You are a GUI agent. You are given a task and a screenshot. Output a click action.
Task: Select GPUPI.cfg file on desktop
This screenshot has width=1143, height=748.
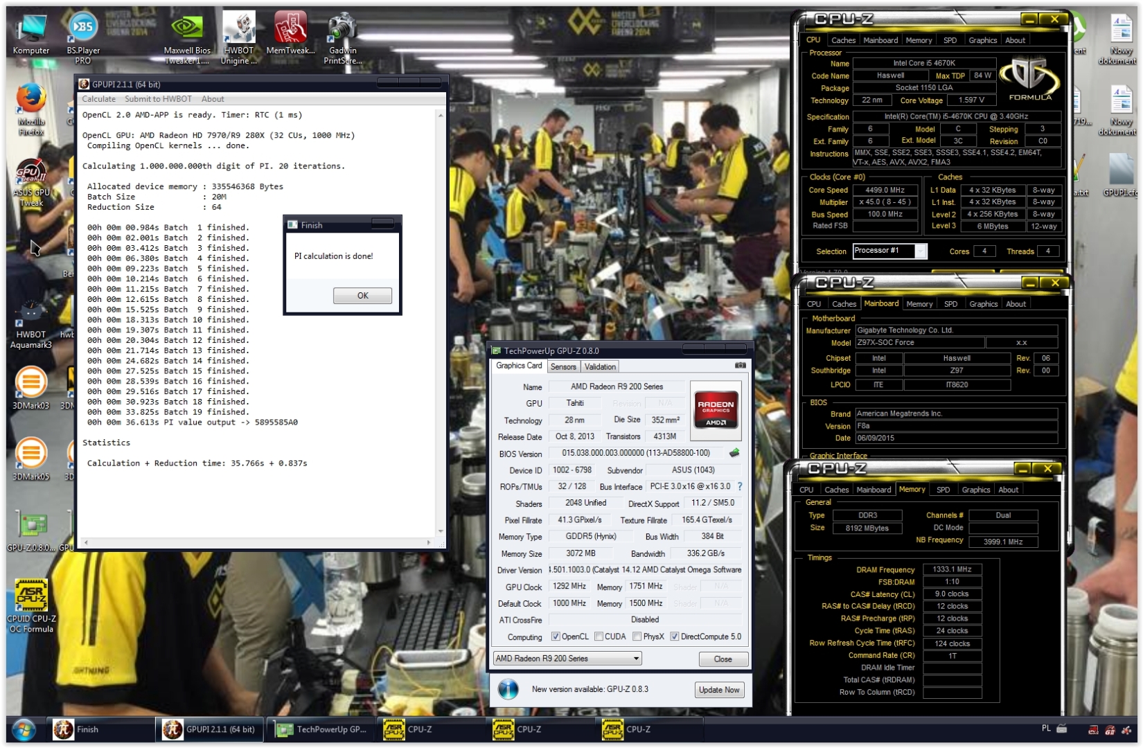[1119, 175]
